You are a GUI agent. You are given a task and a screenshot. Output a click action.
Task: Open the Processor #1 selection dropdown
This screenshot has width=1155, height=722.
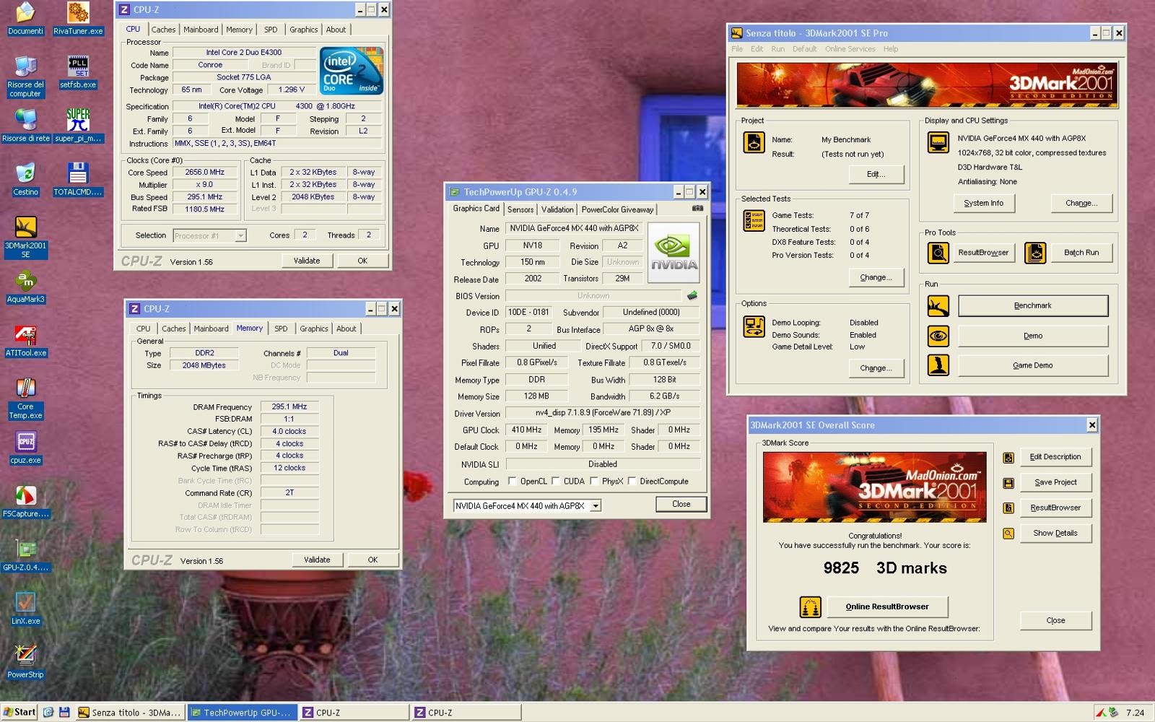pos(240,235)
